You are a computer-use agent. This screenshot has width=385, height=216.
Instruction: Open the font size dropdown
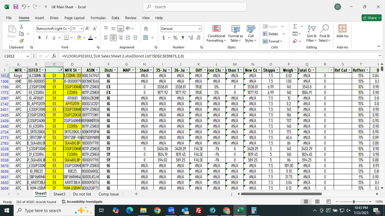(81, 29)
